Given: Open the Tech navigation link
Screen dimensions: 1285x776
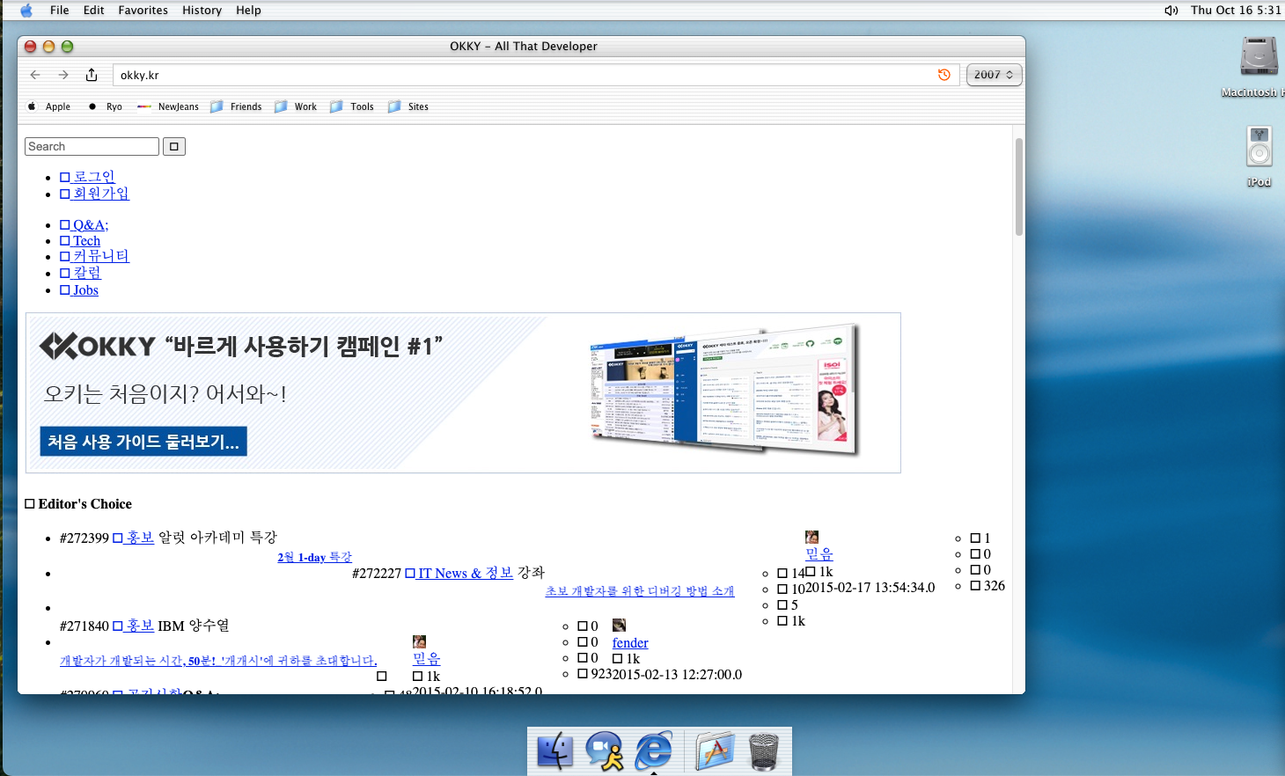Looking at the screenshot, I should pos(80,241).
